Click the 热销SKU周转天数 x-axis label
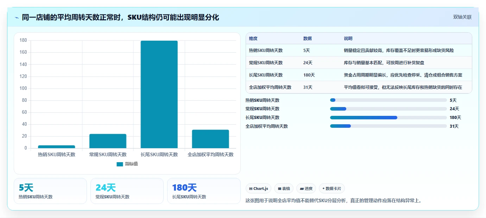Viewport: 486px width, 218px height. coord(57,154)
